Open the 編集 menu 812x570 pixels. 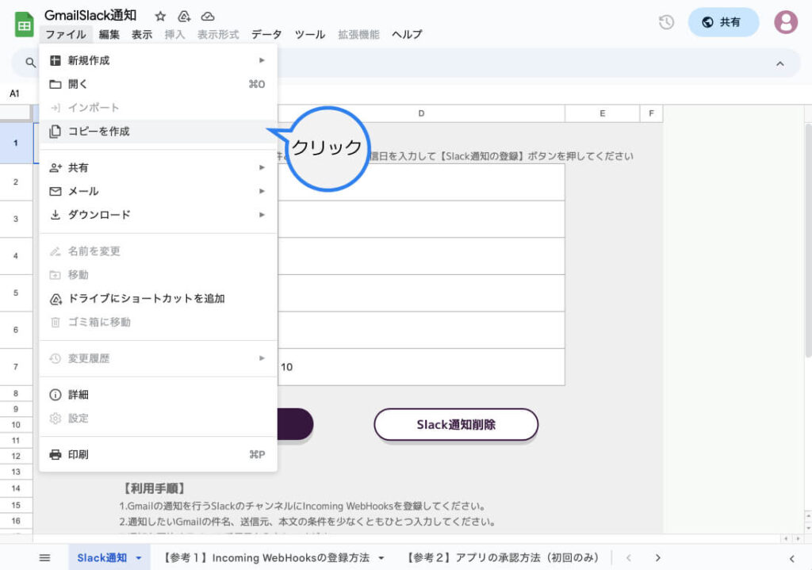tap(109, 35)
